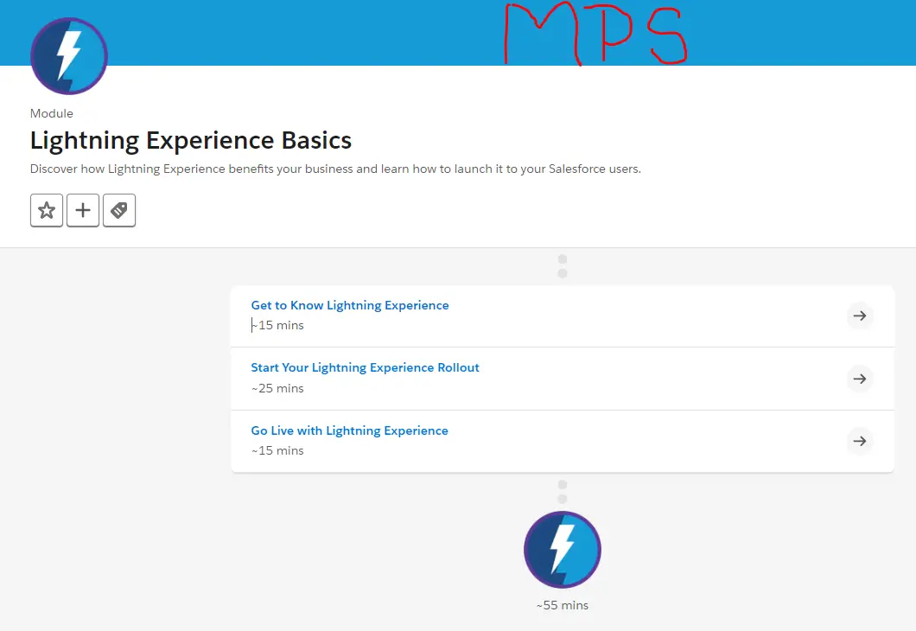This screenshot has width=916, height=631.
Task: Click the ~25 mins label under the rollout unit
Action: point(277,388)
